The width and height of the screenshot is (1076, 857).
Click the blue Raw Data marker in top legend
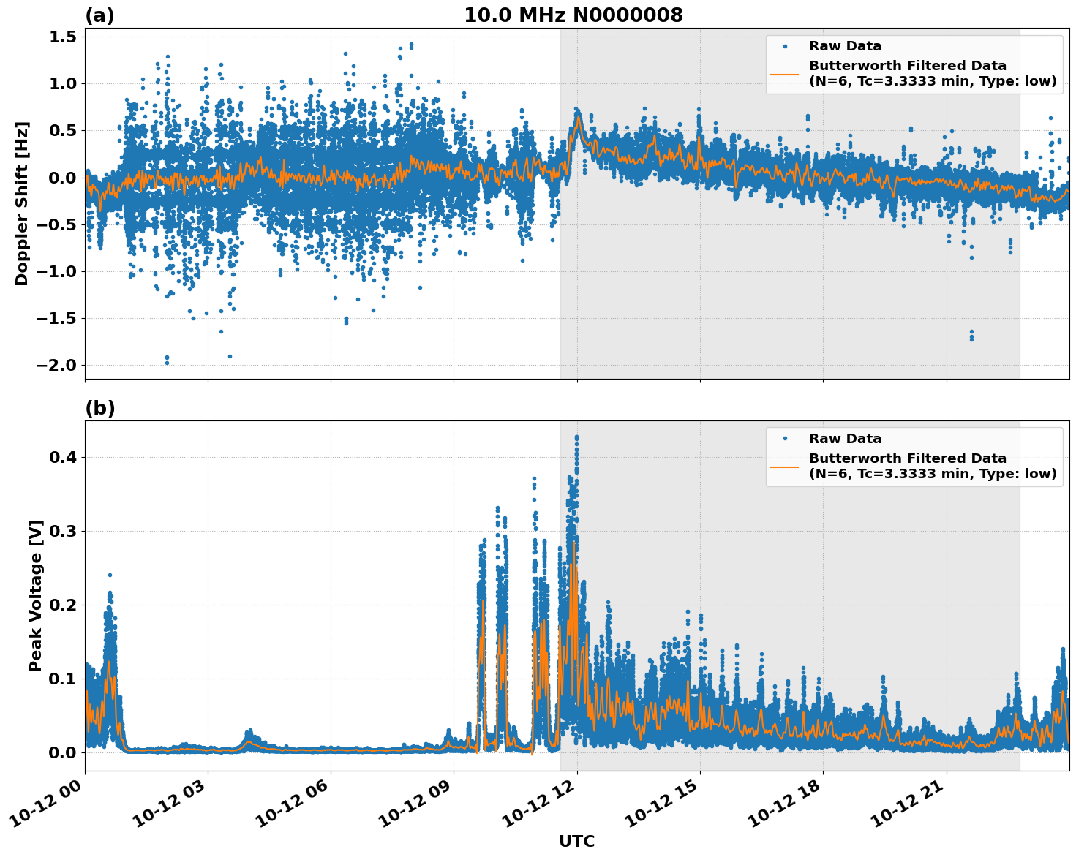(x=785, y=46)
